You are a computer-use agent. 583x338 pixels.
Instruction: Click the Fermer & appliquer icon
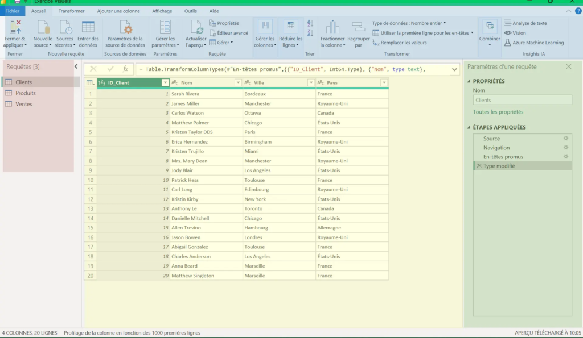15,27
